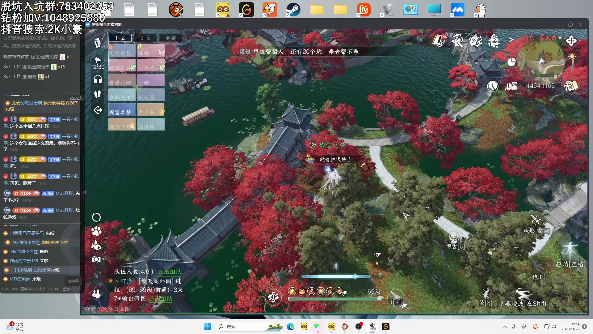
Task: Select team member 迢迢星辰
Action: [122, 50]
